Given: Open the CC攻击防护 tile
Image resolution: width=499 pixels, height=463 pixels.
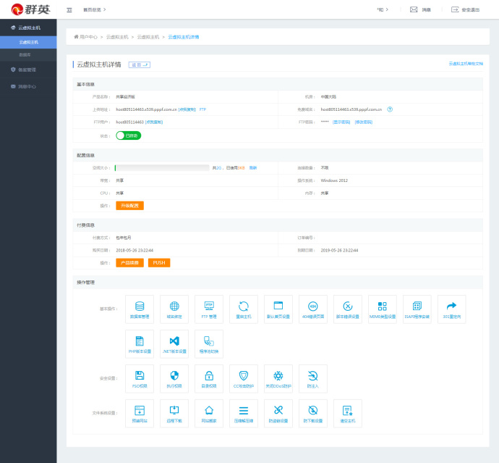Looking at the screenshot, I should tap(244, 379).
